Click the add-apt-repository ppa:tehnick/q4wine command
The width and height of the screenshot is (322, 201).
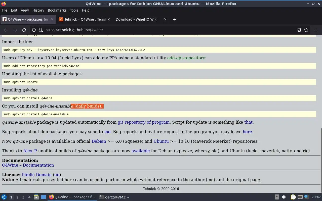click(x=159, y=66)
